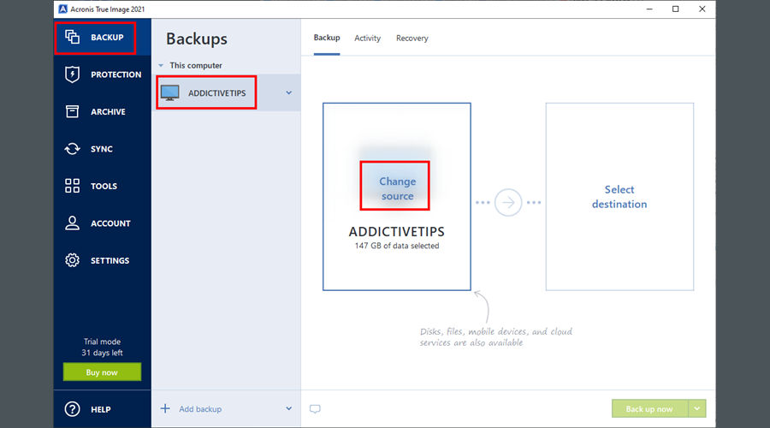
Task: Collapse the This computer section
Action: tap(161, 66)
